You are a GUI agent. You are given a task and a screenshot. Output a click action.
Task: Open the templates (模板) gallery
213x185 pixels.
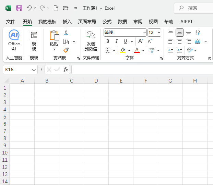click(x=34, y=41)
